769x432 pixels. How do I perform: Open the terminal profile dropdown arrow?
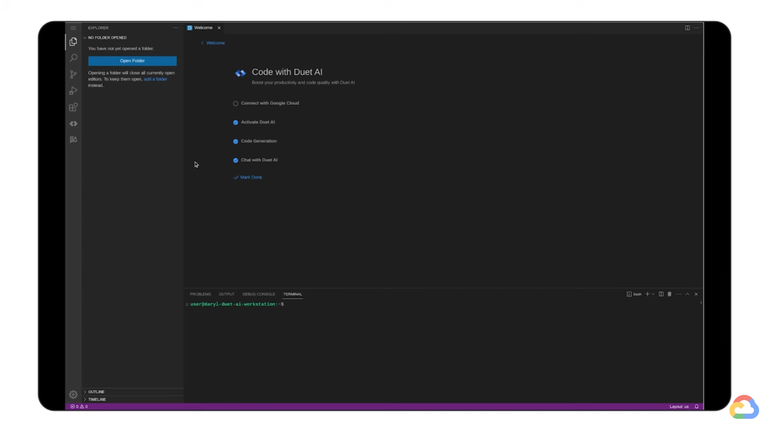coord(653,294)
